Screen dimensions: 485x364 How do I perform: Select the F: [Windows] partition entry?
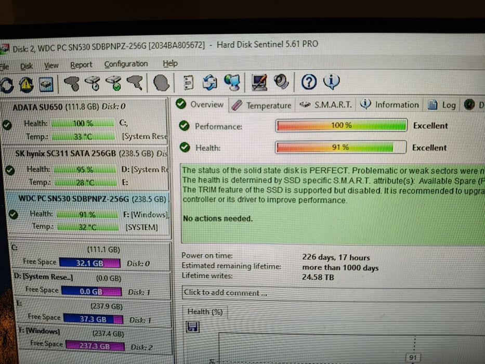pyautogui.click(x=95, y=340)
